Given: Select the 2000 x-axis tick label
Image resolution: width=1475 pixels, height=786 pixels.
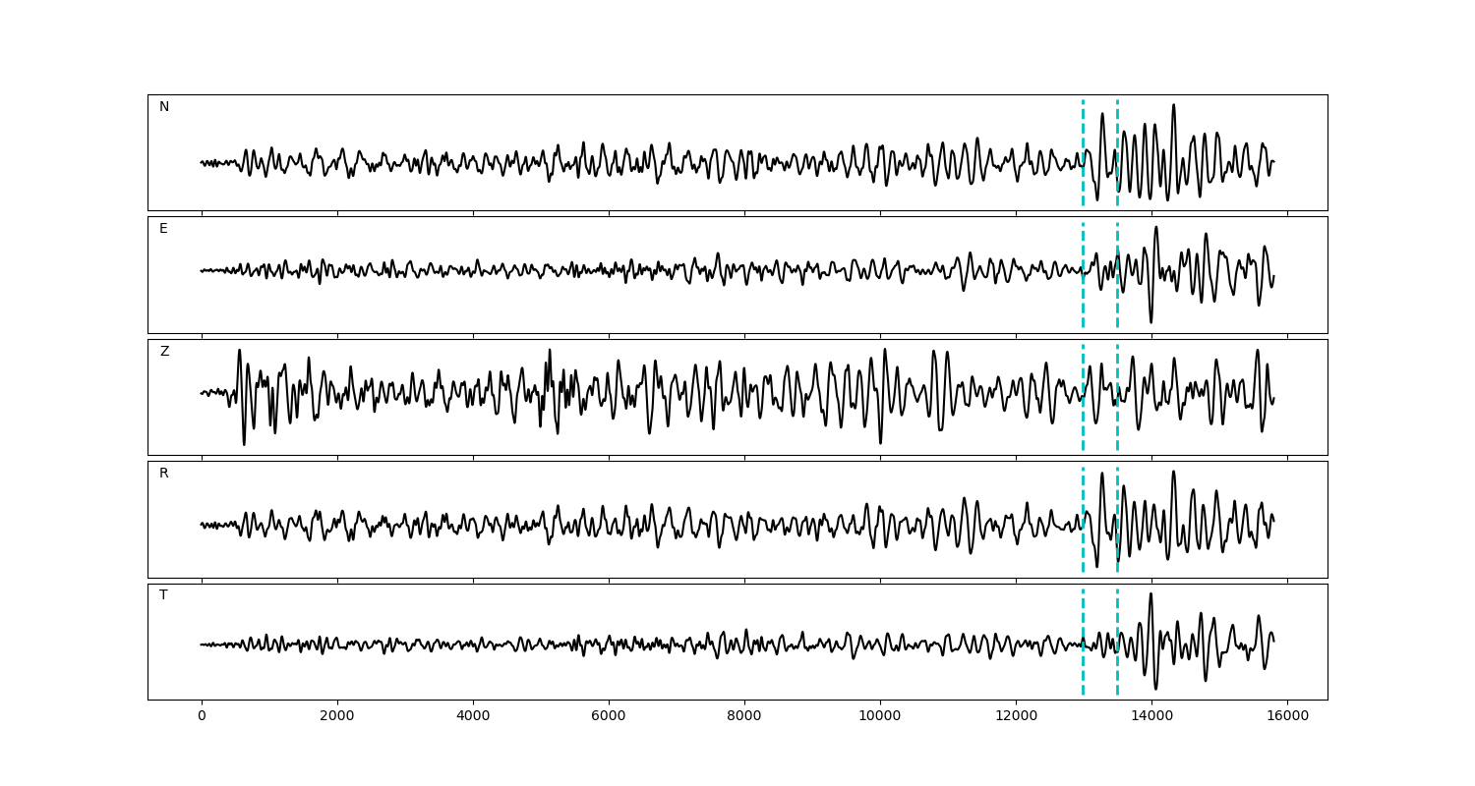Looking at the screenshot, I should 337,717.
